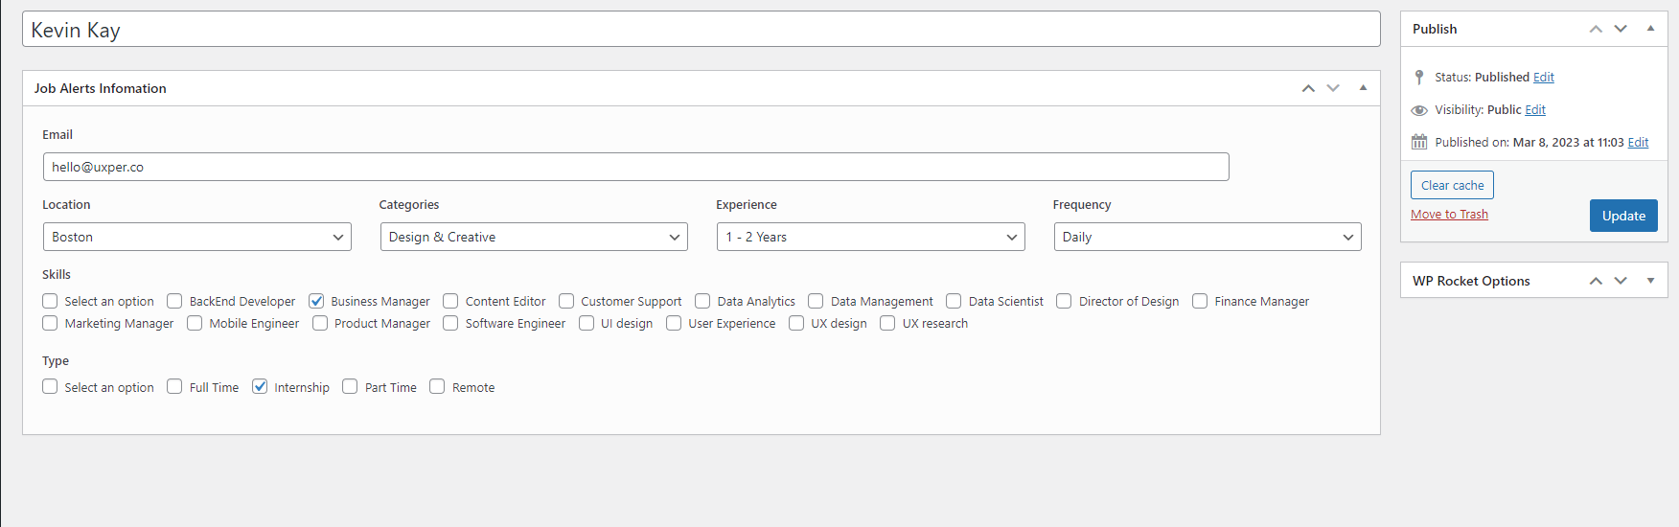
Task: Move Publish panel down arrow
Action: [x=1621, y=29]
